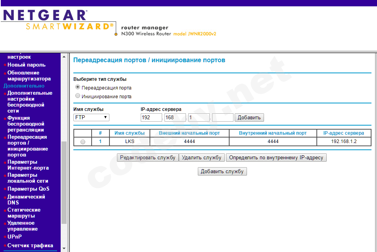The width and height of the screenshot is (377, 252).
Task: Open Динамический DNS settings
Action: [x=26, y=200]
